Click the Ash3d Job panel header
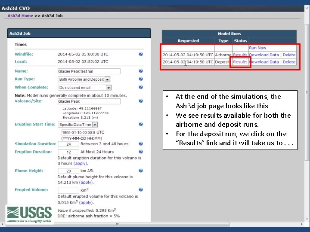 pyautogui.click(x=79, y=34)
